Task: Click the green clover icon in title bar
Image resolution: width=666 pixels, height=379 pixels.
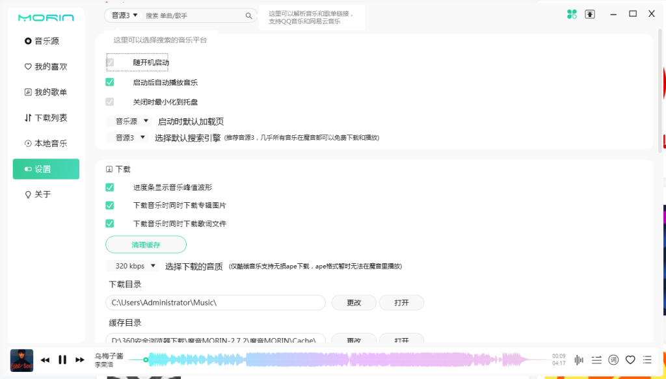Action: click(x=572, y=14)
